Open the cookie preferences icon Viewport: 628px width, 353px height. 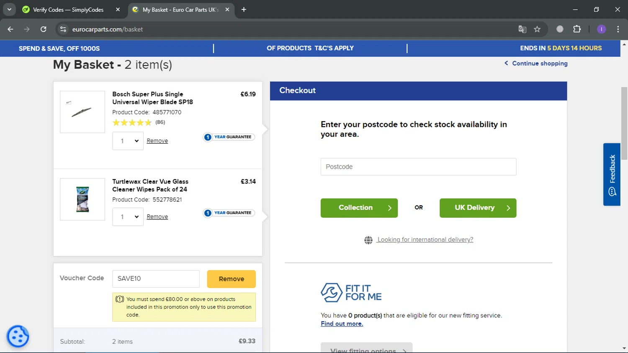18,336
